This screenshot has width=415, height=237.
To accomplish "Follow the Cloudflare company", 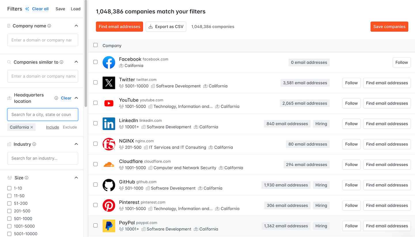I will [x=351, y=165].
